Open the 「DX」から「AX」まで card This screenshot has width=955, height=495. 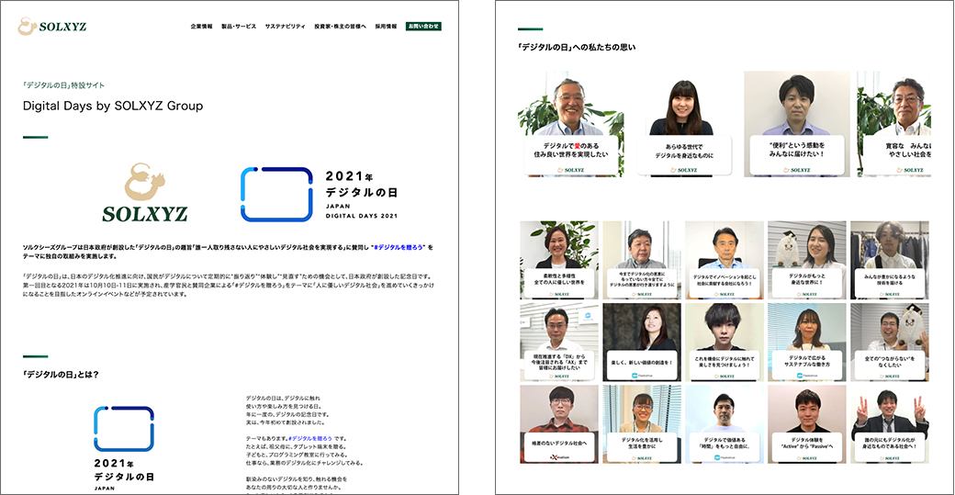click(x=559, y=343)
